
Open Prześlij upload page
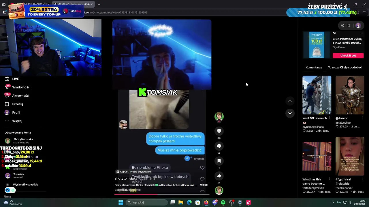pos(14,104)
